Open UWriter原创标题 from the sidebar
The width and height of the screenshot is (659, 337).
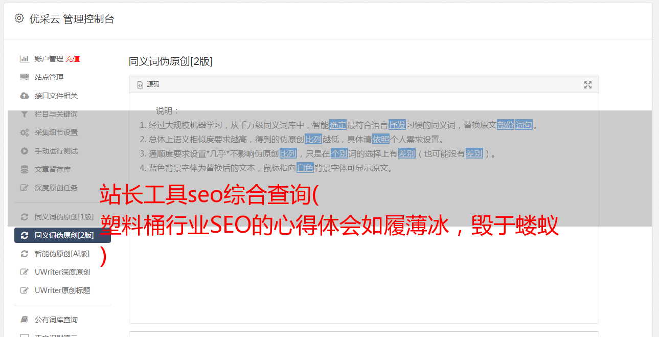(62, 290)
